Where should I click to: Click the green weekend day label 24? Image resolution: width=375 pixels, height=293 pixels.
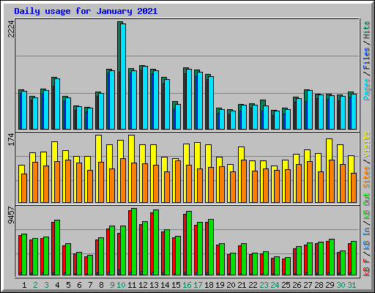[275, 285]
